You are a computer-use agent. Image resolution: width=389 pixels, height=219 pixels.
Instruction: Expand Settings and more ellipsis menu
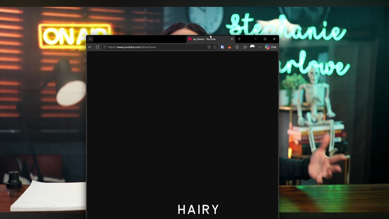[260, 47]
